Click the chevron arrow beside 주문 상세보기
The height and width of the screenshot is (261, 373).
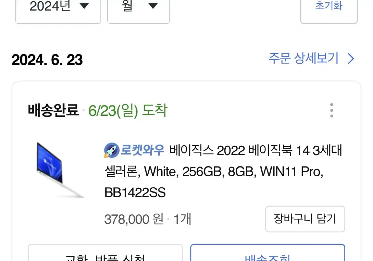coord(351,59)
